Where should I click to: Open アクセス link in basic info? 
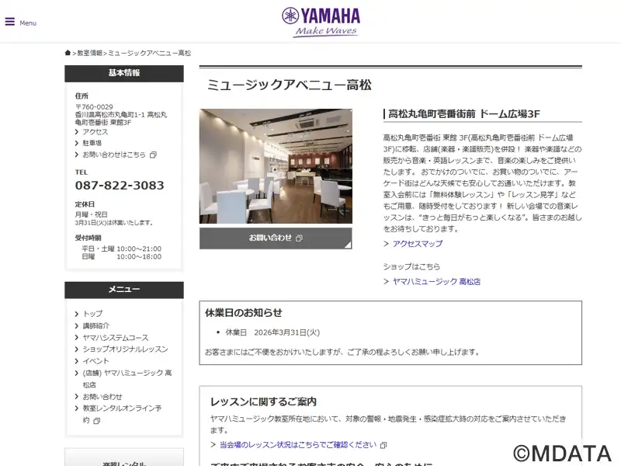pos(95,132)
